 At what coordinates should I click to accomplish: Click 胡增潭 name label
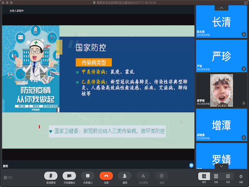[201, 135]
